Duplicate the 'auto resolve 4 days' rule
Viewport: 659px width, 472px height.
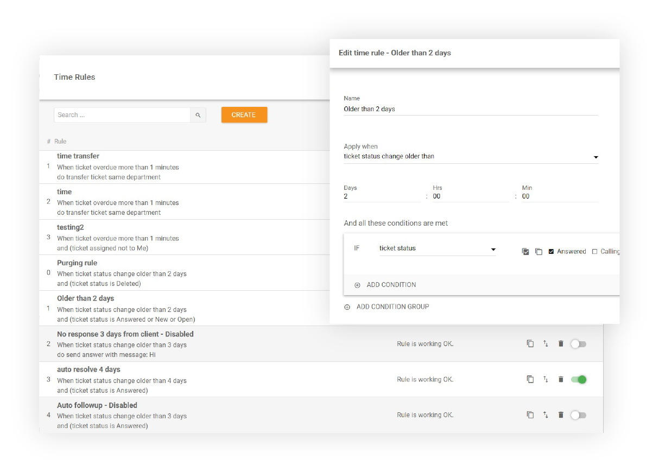click(530, 379)
